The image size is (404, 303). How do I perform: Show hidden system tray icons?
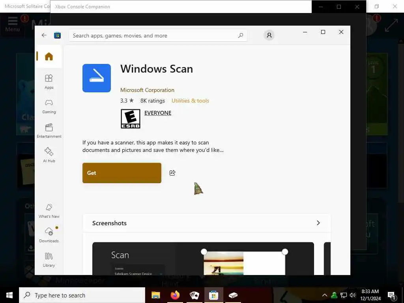click(x=325, y=295)
